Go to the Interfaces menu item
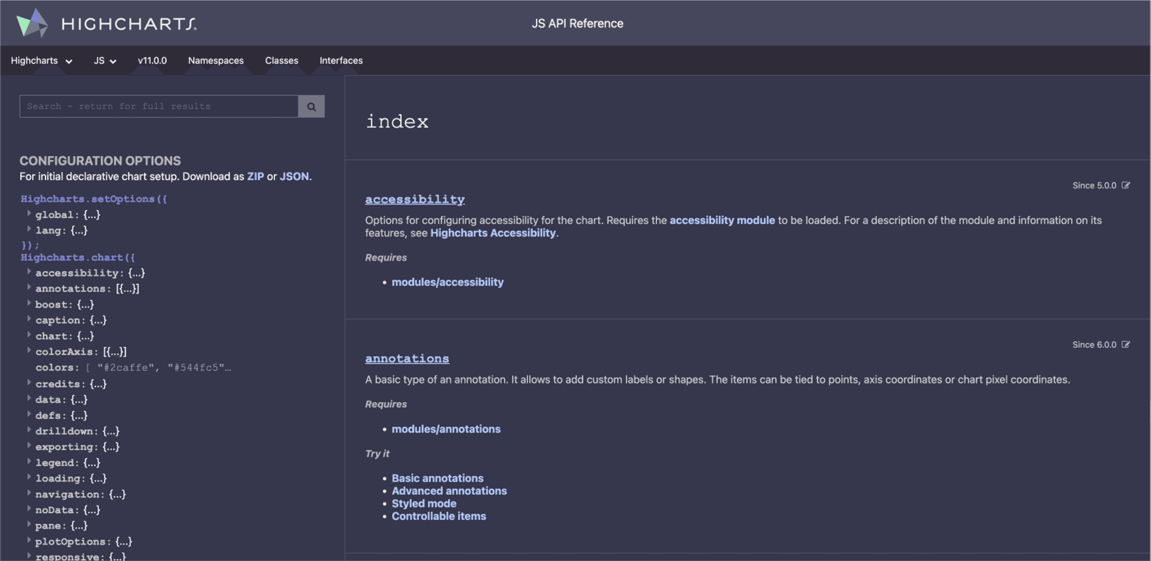Screen dimensions: 1151x561 pyautogui.click(x=341, y=61)
